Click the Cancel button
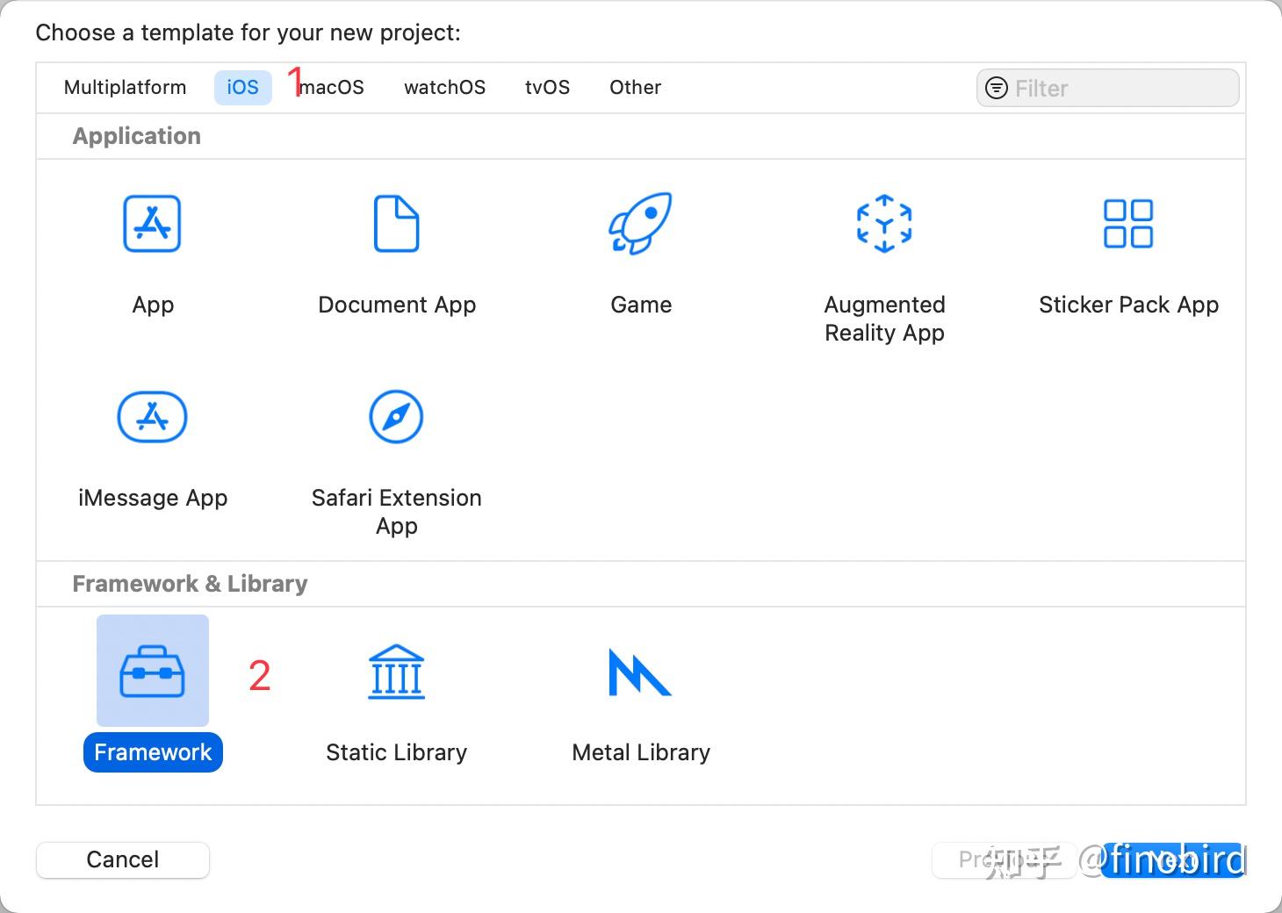Viewport: 1282px width, 913px height. pos(123,859)
